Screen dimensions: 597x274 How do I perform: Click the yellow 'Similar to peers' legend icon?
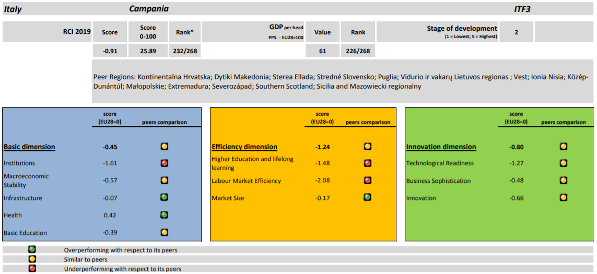click(32, 259)
